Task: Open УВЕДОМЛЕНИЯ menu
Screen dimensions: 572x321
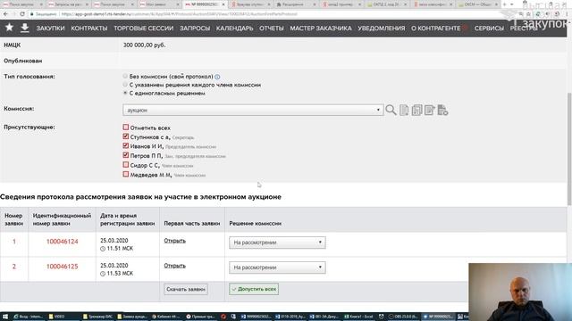Action: click(x=382, y=28)
